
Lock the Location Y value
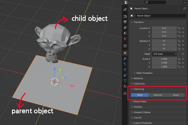tap(179, 32)
